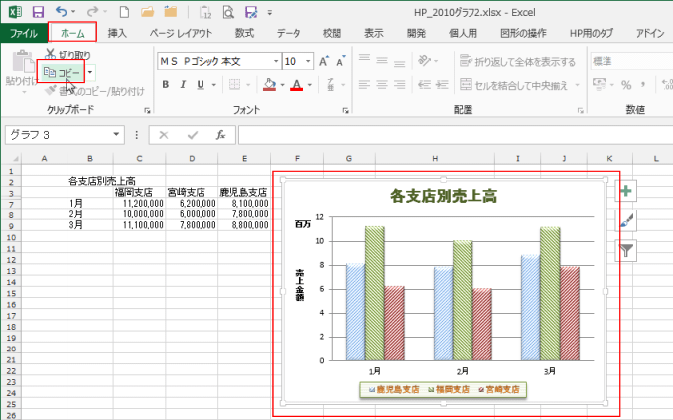Open the Name Box グラフ 3 dropdown
673x420 pixels.
point(116,134)
